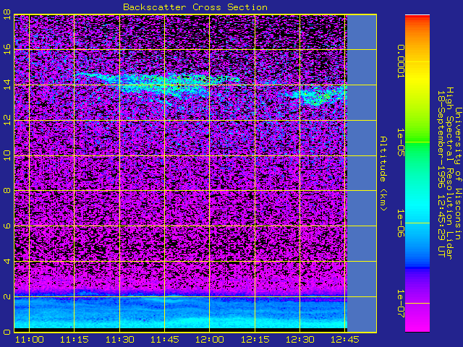Select the 11:45 time axis label
The height and width of the screenshot is (347, 463).
coord(165,340)
